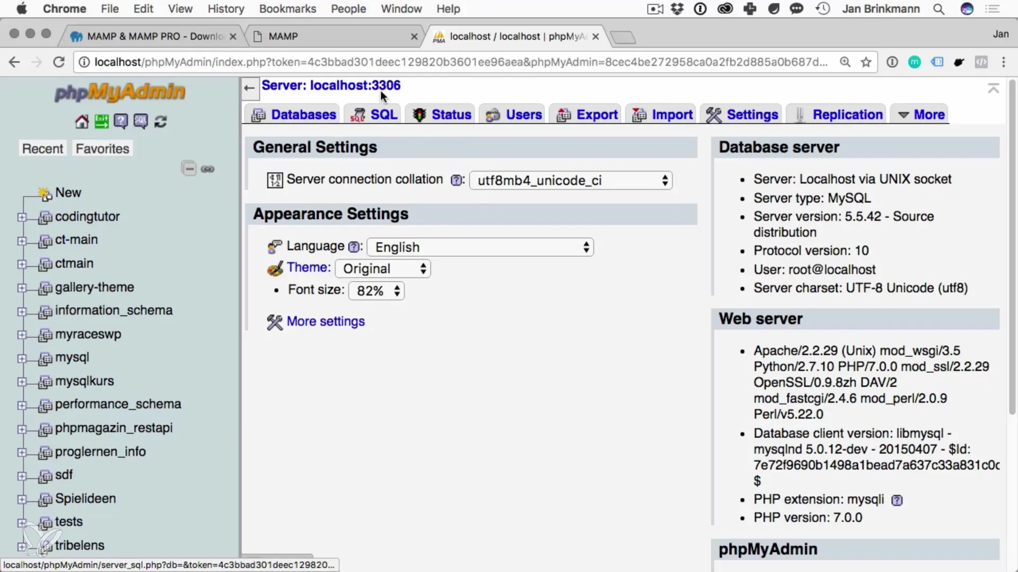Select the phpmagazin_restapi database
The height and width of the screenshot is (572, 1018).
tap(114, 428)
